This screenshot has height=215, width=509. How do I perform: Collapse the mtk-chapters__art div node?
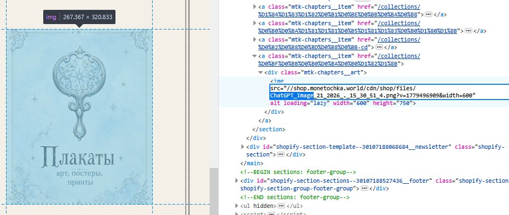coord(261,72)
